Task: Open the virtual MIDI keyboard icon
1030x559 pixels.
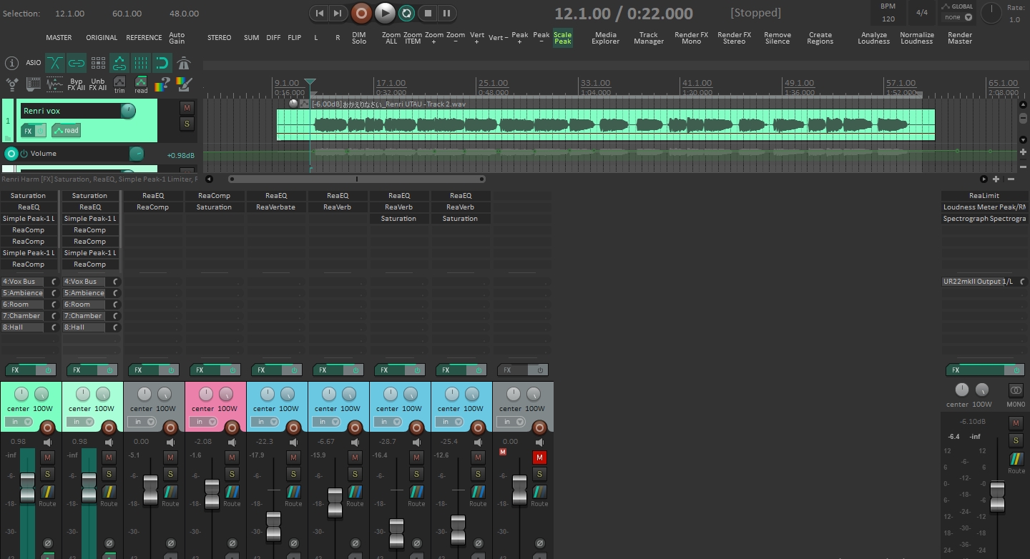Action: tap(34, 84)
